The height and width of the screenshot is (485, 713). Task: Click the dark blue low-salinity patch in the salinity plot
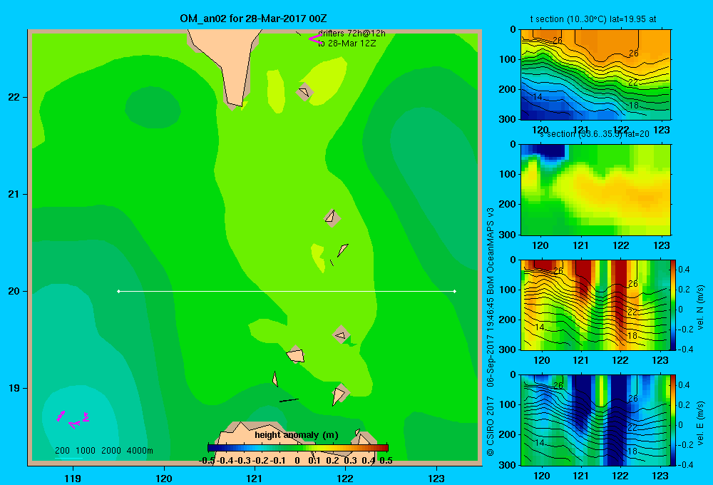pyautogui.click(x=550, y=150)
